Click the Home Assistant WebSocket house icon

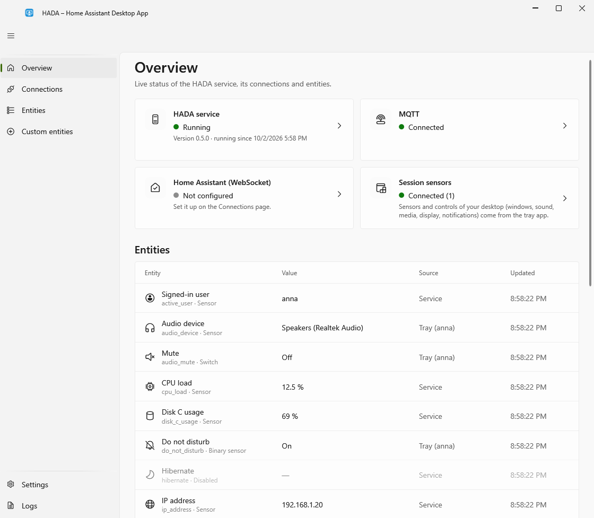(x=155, y=188)
